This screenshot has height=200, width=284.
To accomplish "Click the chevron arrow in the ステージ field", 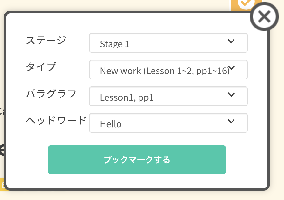I will [x=231, y=41].
